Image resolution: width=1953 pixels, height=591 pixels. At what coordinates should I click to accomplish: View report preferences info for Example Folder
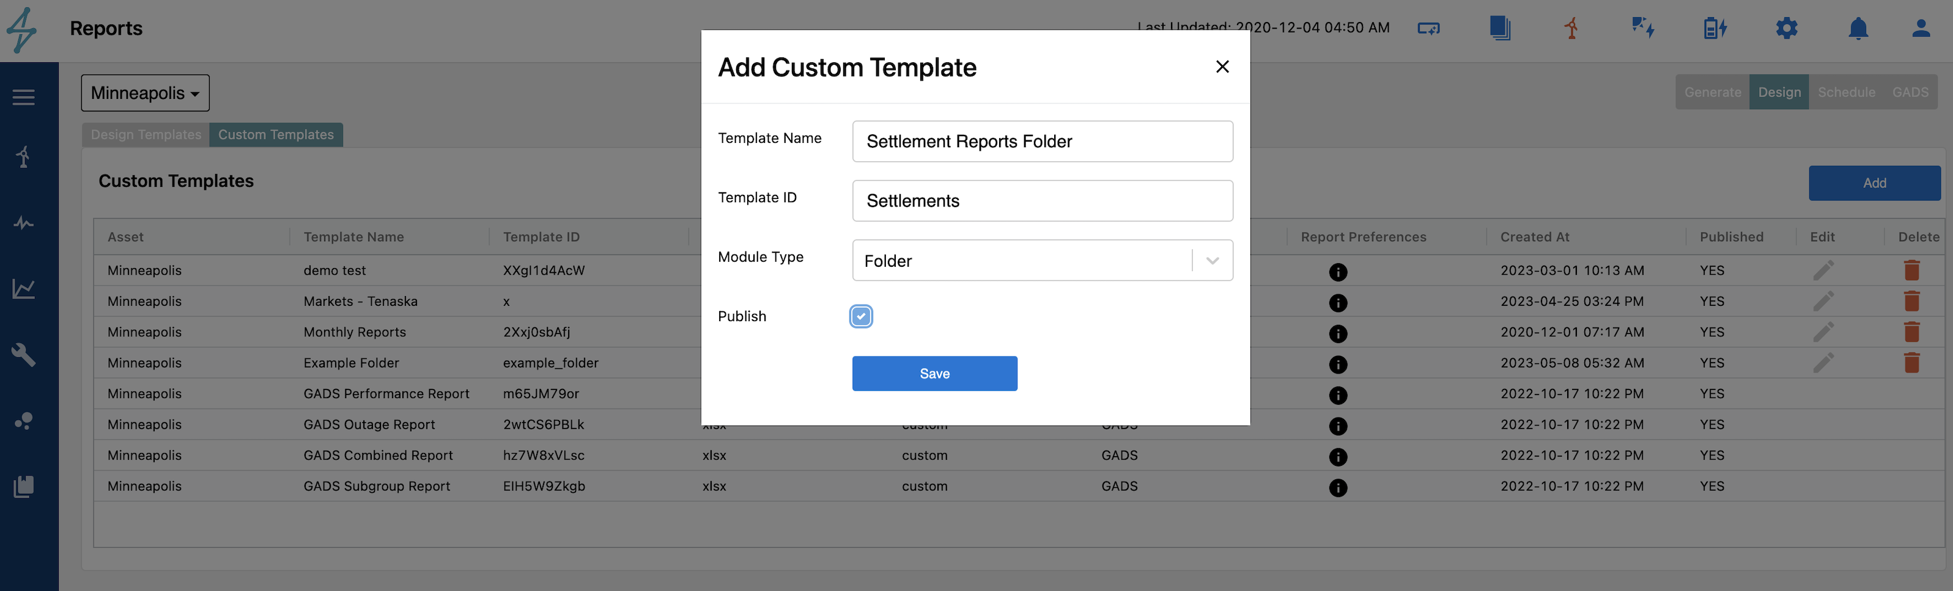click(1338, 364)
